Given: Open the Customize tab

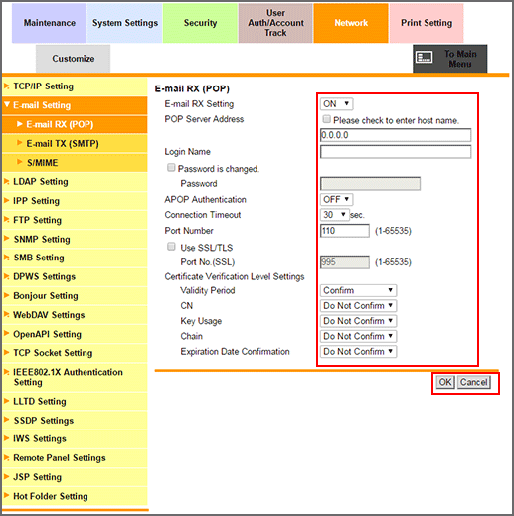Looking at the screenshot, I should click(74, 59).
